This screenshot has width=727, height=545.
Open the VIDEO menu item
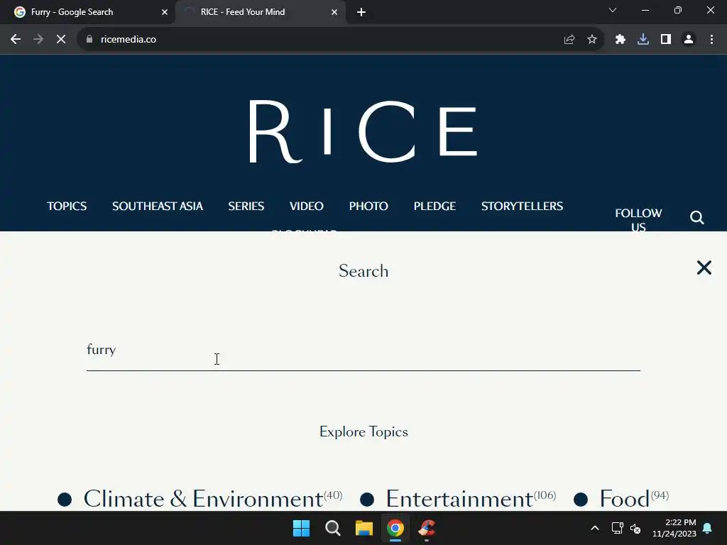point(307,207)
